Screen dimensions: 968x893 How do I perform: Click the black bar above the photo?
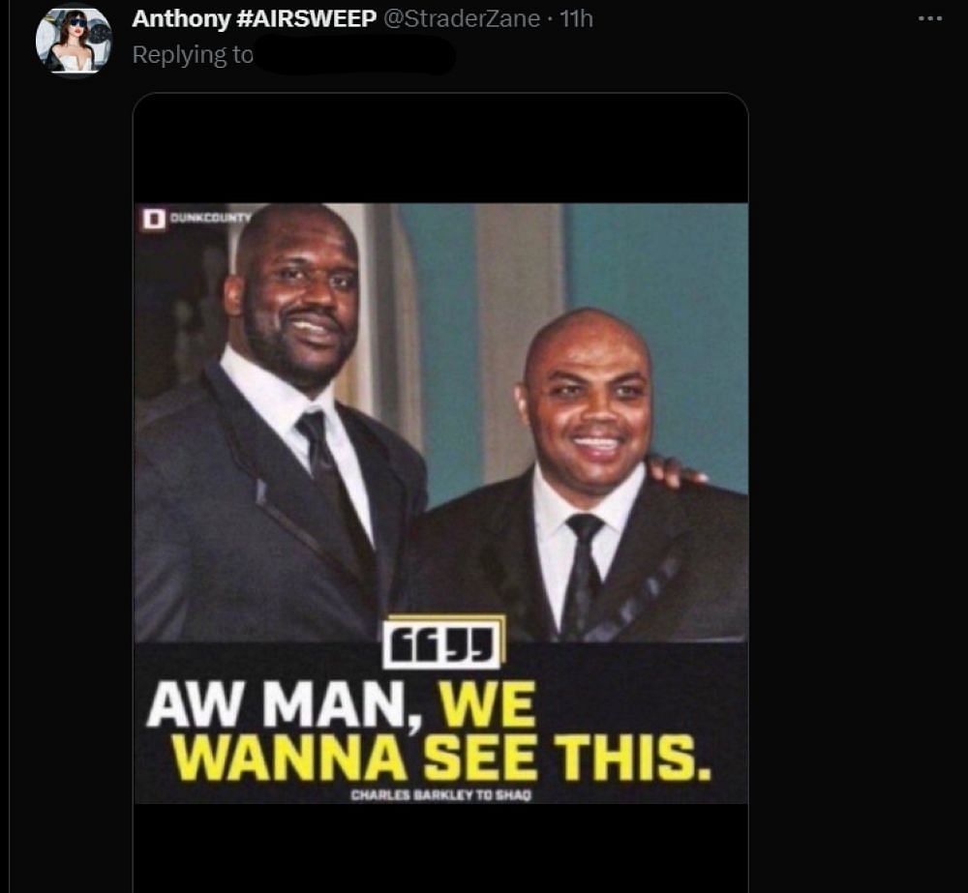(440, 148)
